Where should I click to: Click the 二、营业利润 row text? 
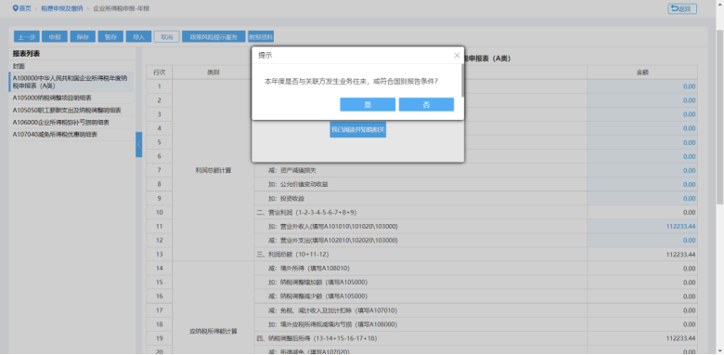pyautogui.click(x=306, y=212)
